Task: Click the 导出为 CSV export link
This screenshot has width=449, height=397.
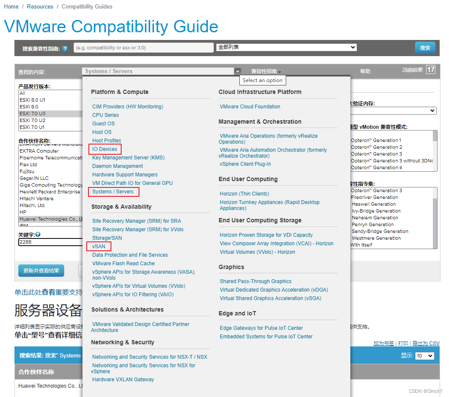Action: [426, 343]
